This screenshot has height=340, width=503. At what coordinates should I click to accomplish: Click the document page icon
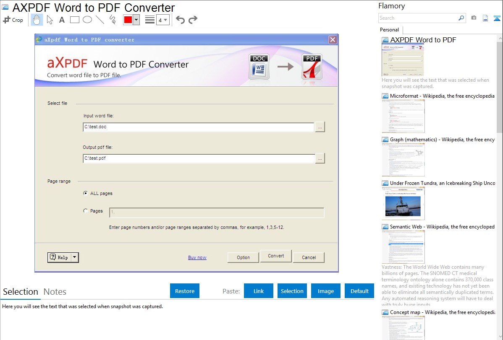click(x=485, y=18)
